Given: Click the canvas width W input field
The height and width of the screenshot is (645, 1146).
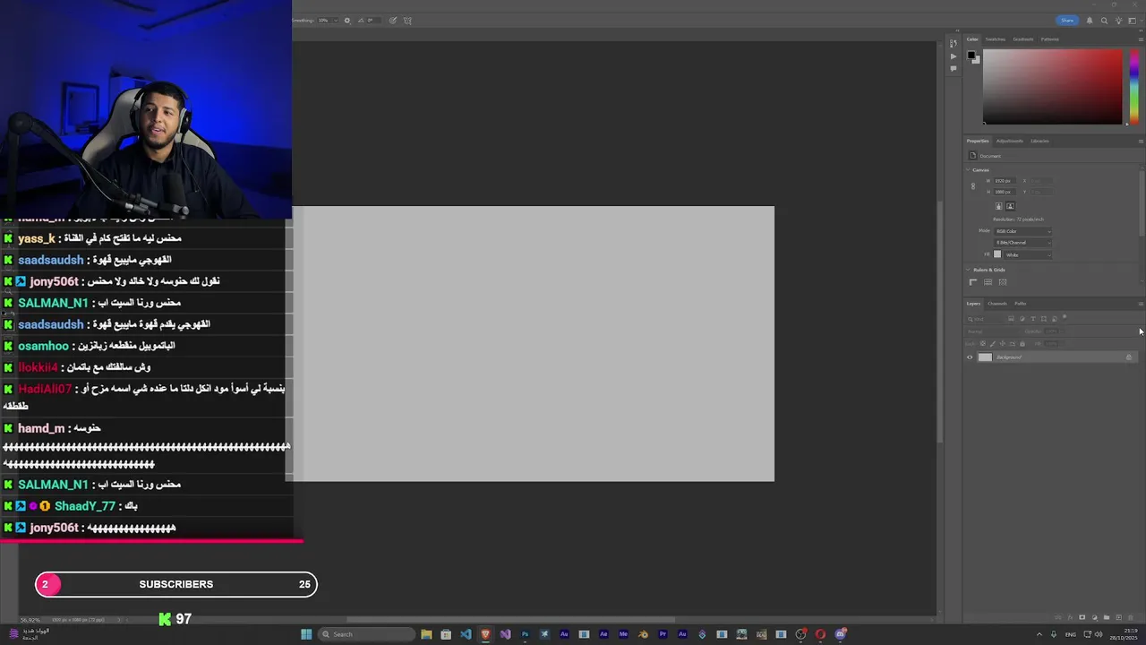Looking at the screenshot, I should tap(1005, 181).
